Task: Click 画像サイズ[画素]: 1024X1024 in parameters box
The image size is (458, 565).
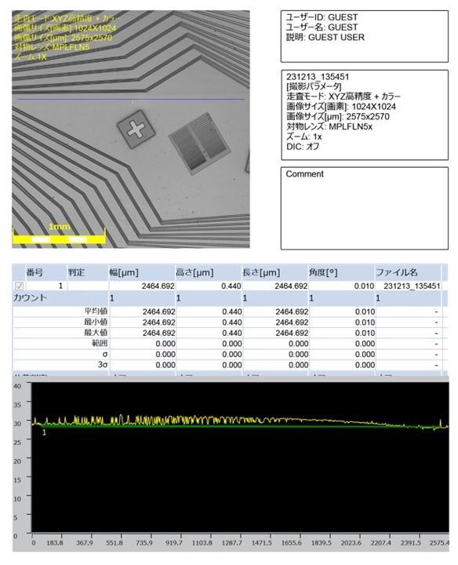Action: coord(341,107)
